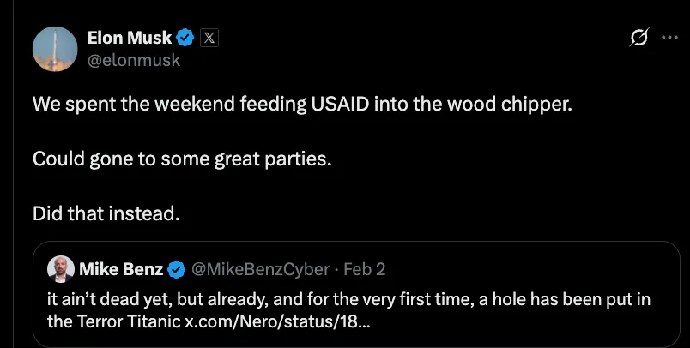Click the line 'Could gone to some great parties.'
Viewport: 690px width, 348px height.
(182, 159)
